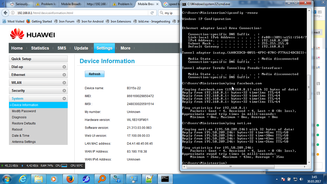Image resolution: width=327 pixels, height=184 pixels.
Task: Open Date & Time in the sidebar
Action: [21, 136]
